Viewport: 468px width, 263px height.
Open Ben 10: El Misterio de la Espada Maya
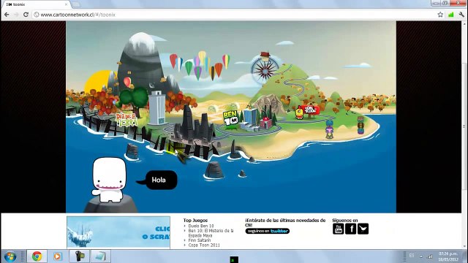pyautogui.click(x=211, y=233)
